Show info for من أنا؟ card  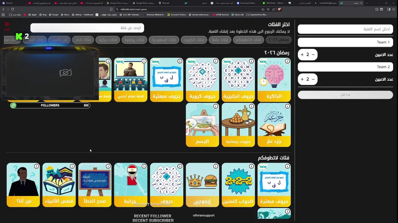tap(36, 166)
